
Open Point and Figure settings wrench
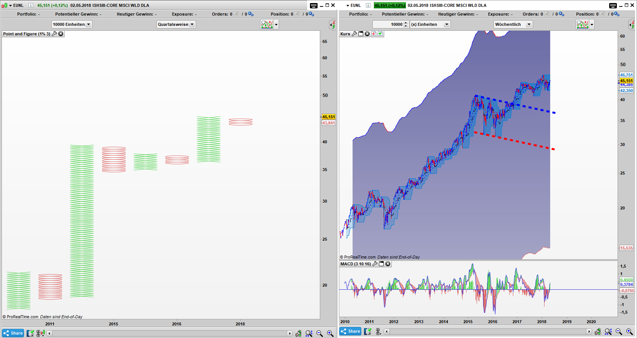pos(54,34)
